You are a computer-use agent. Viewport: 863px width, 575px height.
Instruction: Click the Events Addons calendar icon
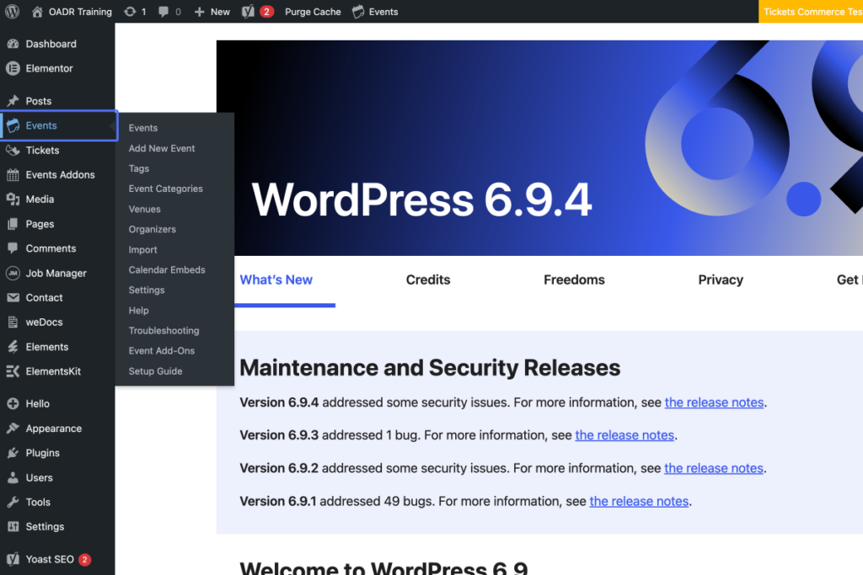tap(13, 175)
